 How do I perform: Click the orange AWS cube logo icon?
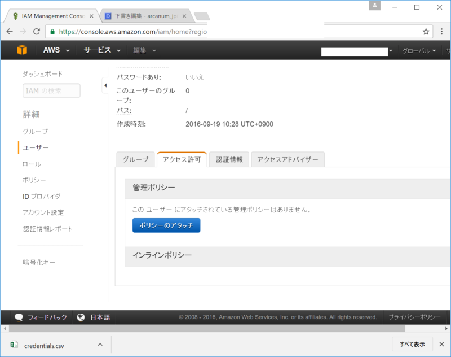(21, 50)
